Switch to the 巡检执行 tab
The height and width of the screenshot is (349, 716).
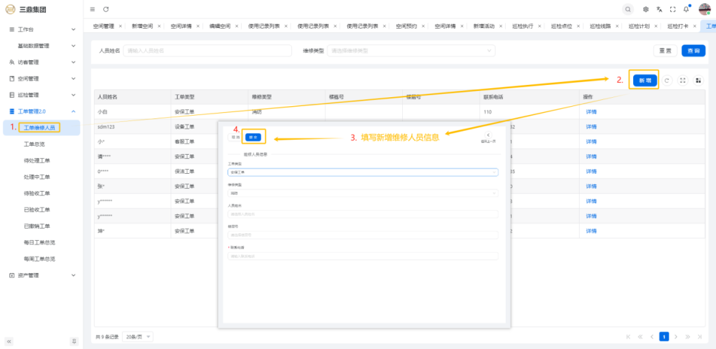pyautogui.click(x=522, y=26)
